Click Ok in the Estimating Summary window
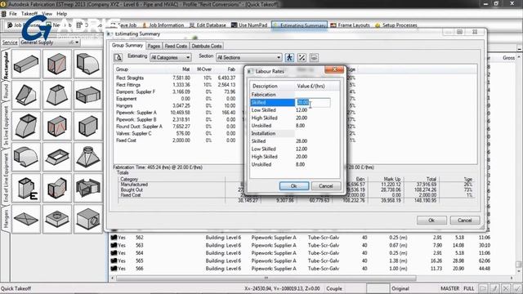 (431, 220)
